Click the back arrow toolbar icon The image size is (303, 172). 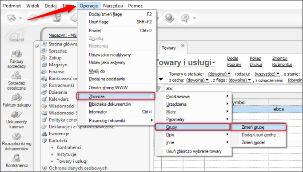coord(12,18)
